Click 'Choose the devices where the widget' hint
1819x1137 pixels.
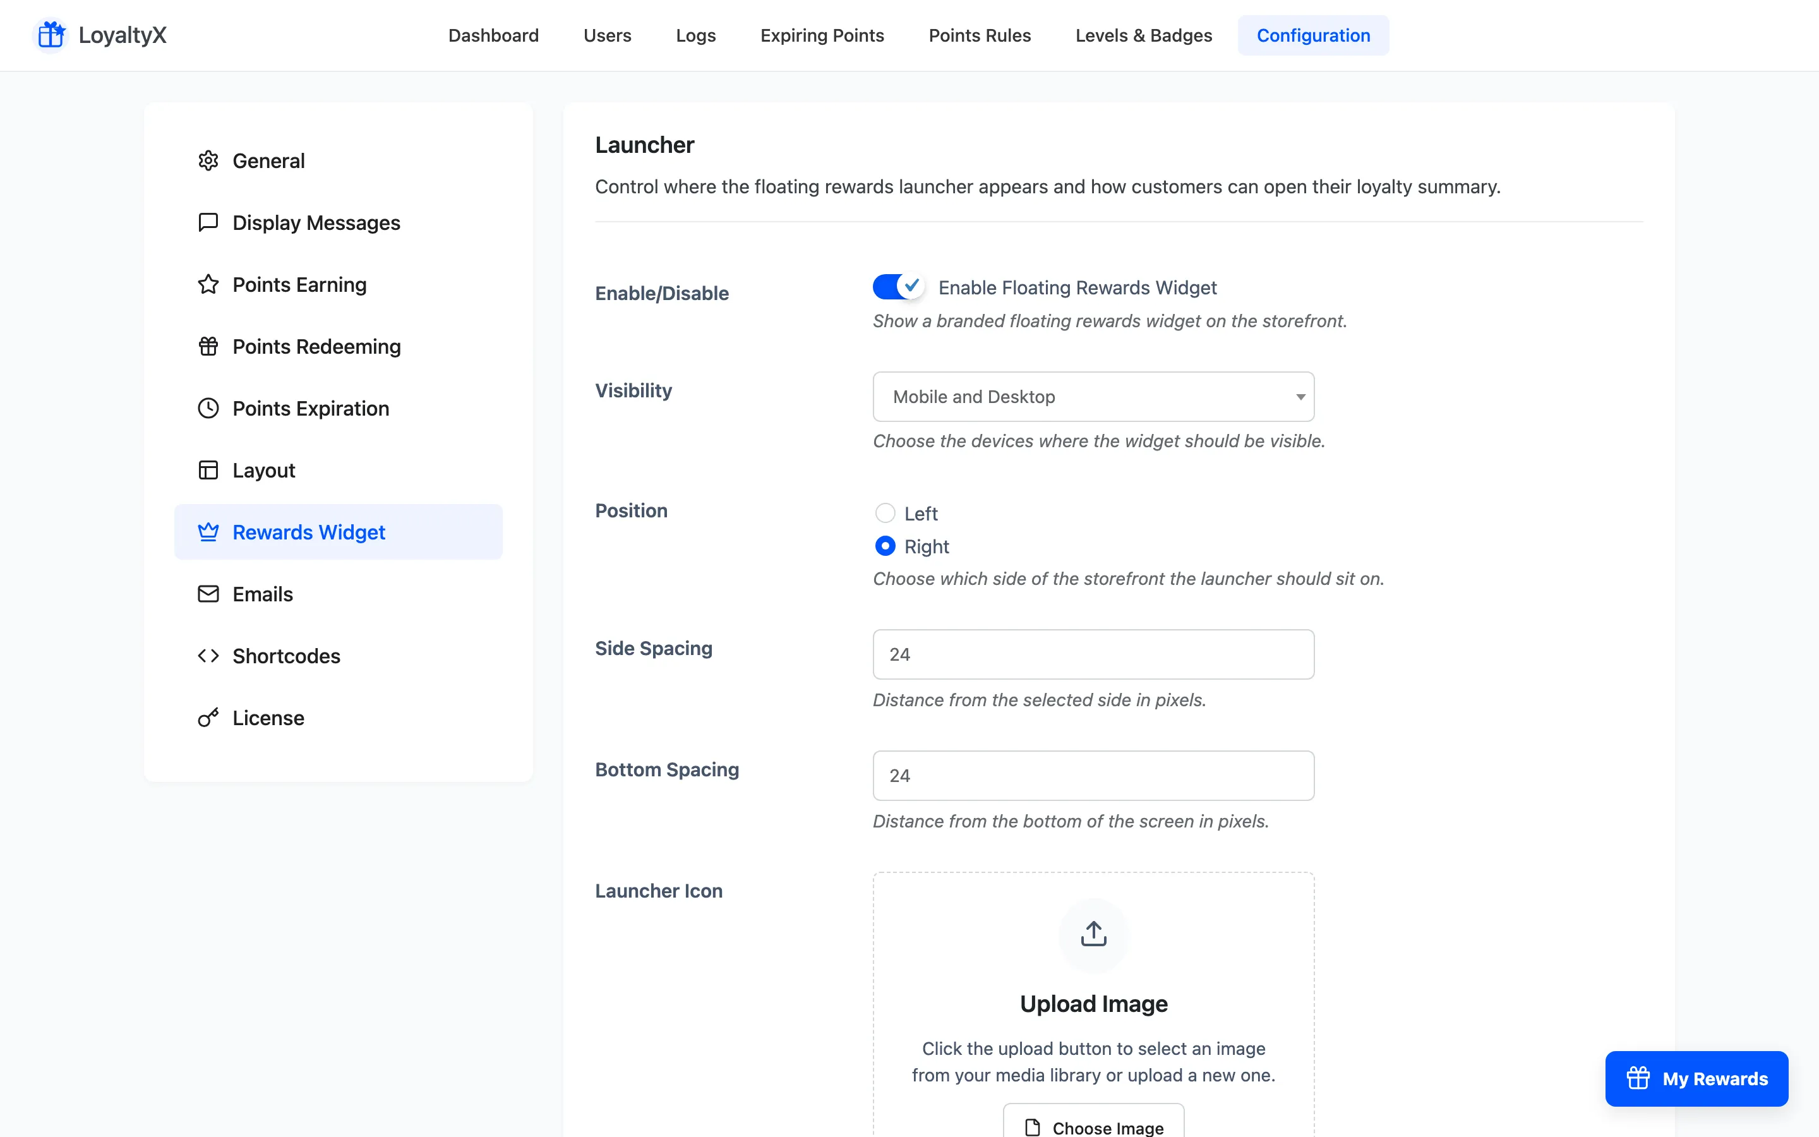point(1098,441)
